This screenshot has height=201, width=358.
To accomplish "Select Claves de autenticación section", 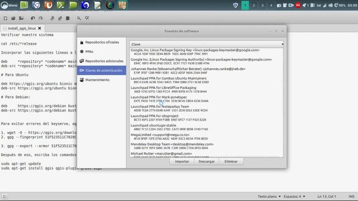I will 102,70.
